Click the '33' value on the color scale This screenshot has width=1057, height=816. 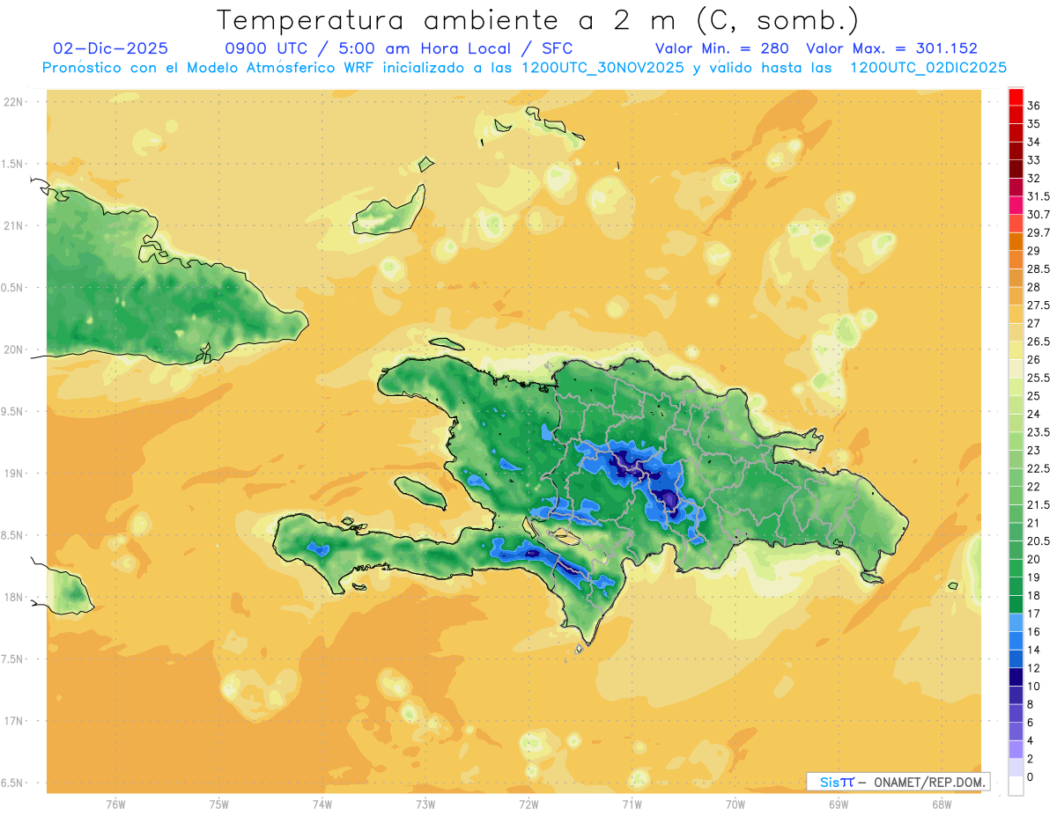tap(1034, 160)
